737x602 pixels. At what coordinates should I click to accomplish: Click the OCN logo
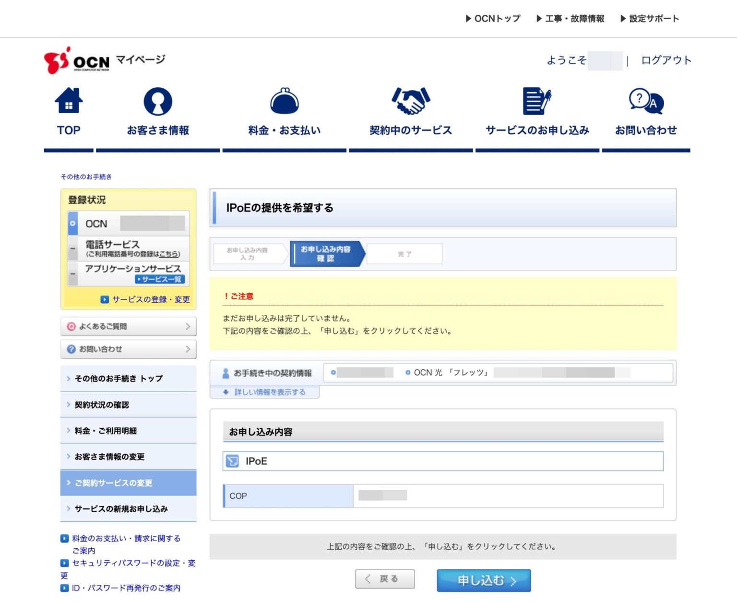click(x=77, y=61)
